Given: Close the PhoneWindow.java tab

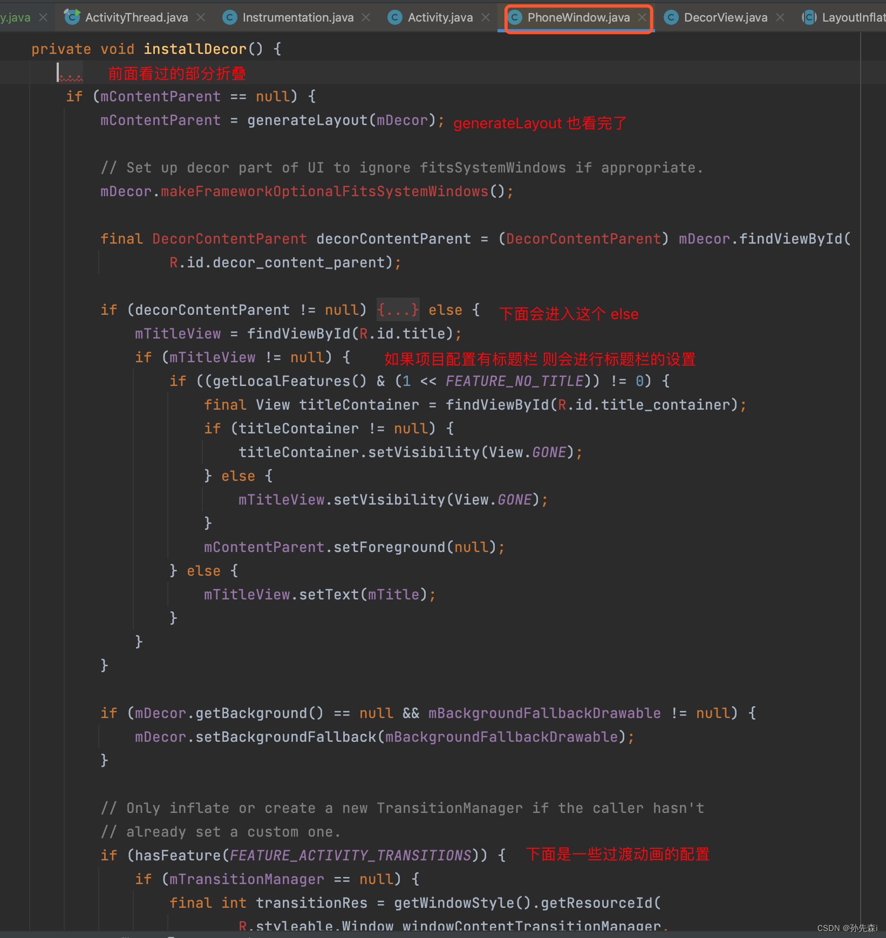Looking at the screenshot, I should [x=642, y=17].
